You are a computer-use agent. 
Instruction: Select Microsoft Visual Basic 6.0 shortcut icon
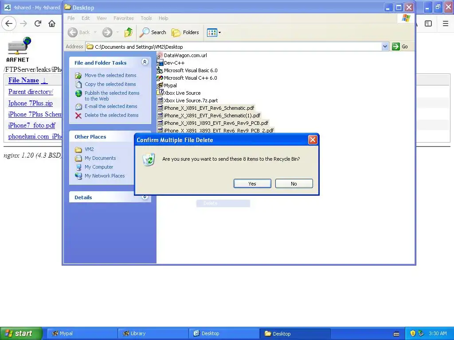(160, 70)
